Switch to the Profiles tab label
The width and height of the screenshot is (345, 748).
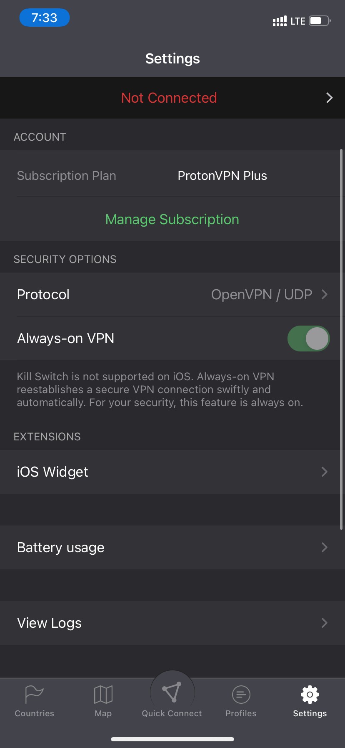(x=241, y=713)
